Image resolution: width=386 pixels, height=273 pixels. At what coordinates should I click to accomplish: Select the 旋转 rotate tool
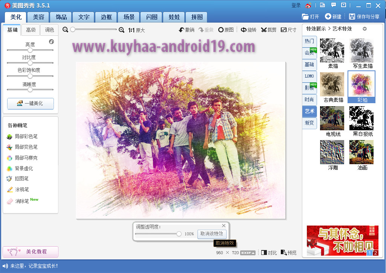(248, 30)
